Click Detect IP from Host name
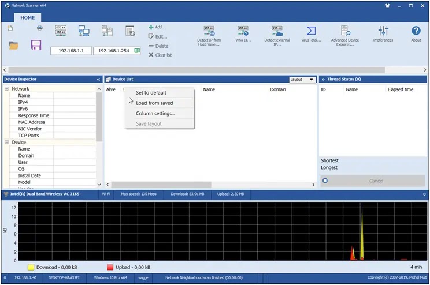The width and height of the screenshot is (430, 285). point(209,36)
